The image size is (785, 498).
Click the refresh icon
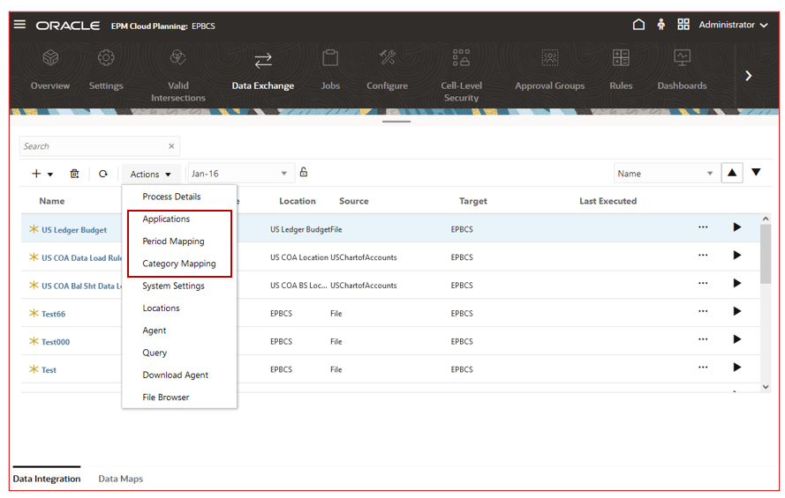pyautogui.click(x=103, y=174)
